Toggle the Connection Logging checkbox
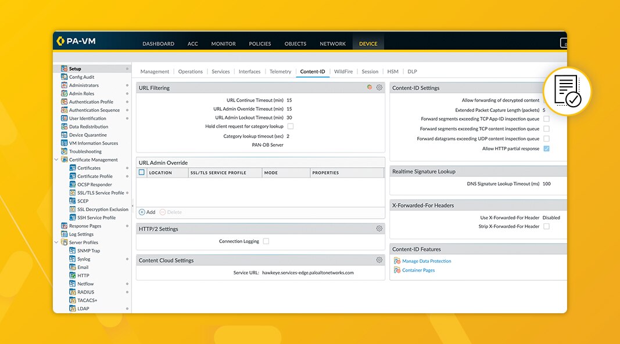620x344 pixels. coord(266,241)
